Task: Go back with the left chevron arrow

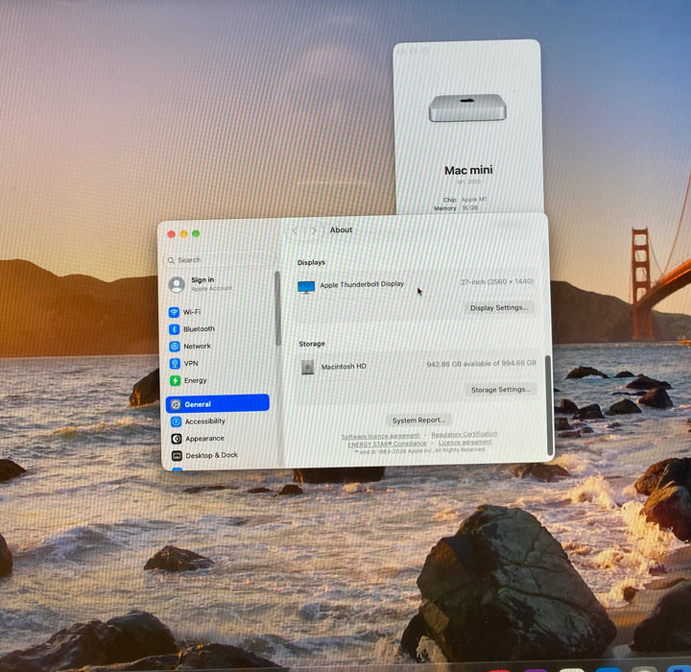Action: click(295, 231)
